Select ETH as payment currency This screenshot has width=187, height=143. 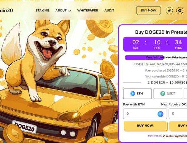coord(137,94)
